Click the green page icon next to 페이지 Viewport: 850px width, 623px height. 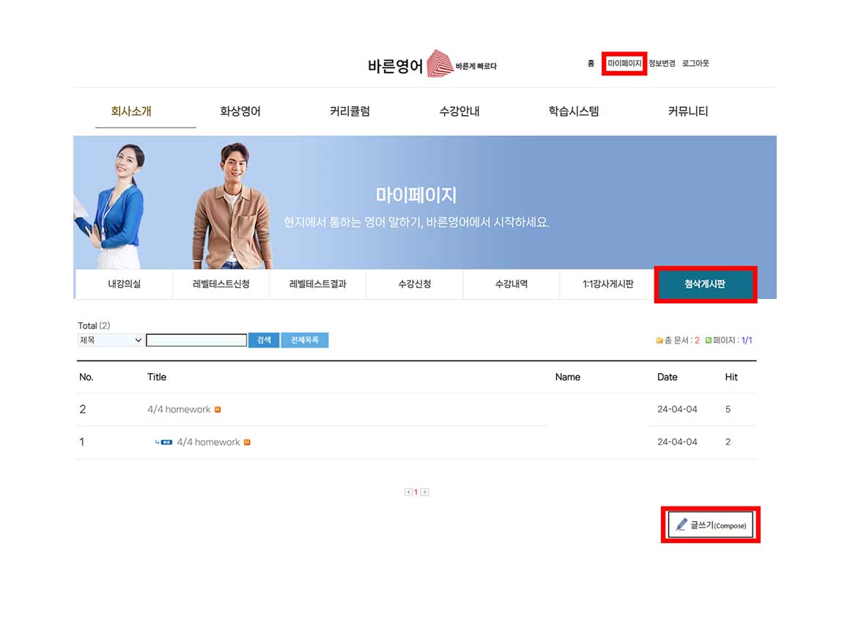708,341
